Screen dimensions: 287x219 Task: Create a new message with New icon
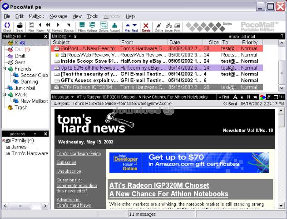(x=31, y=26)
